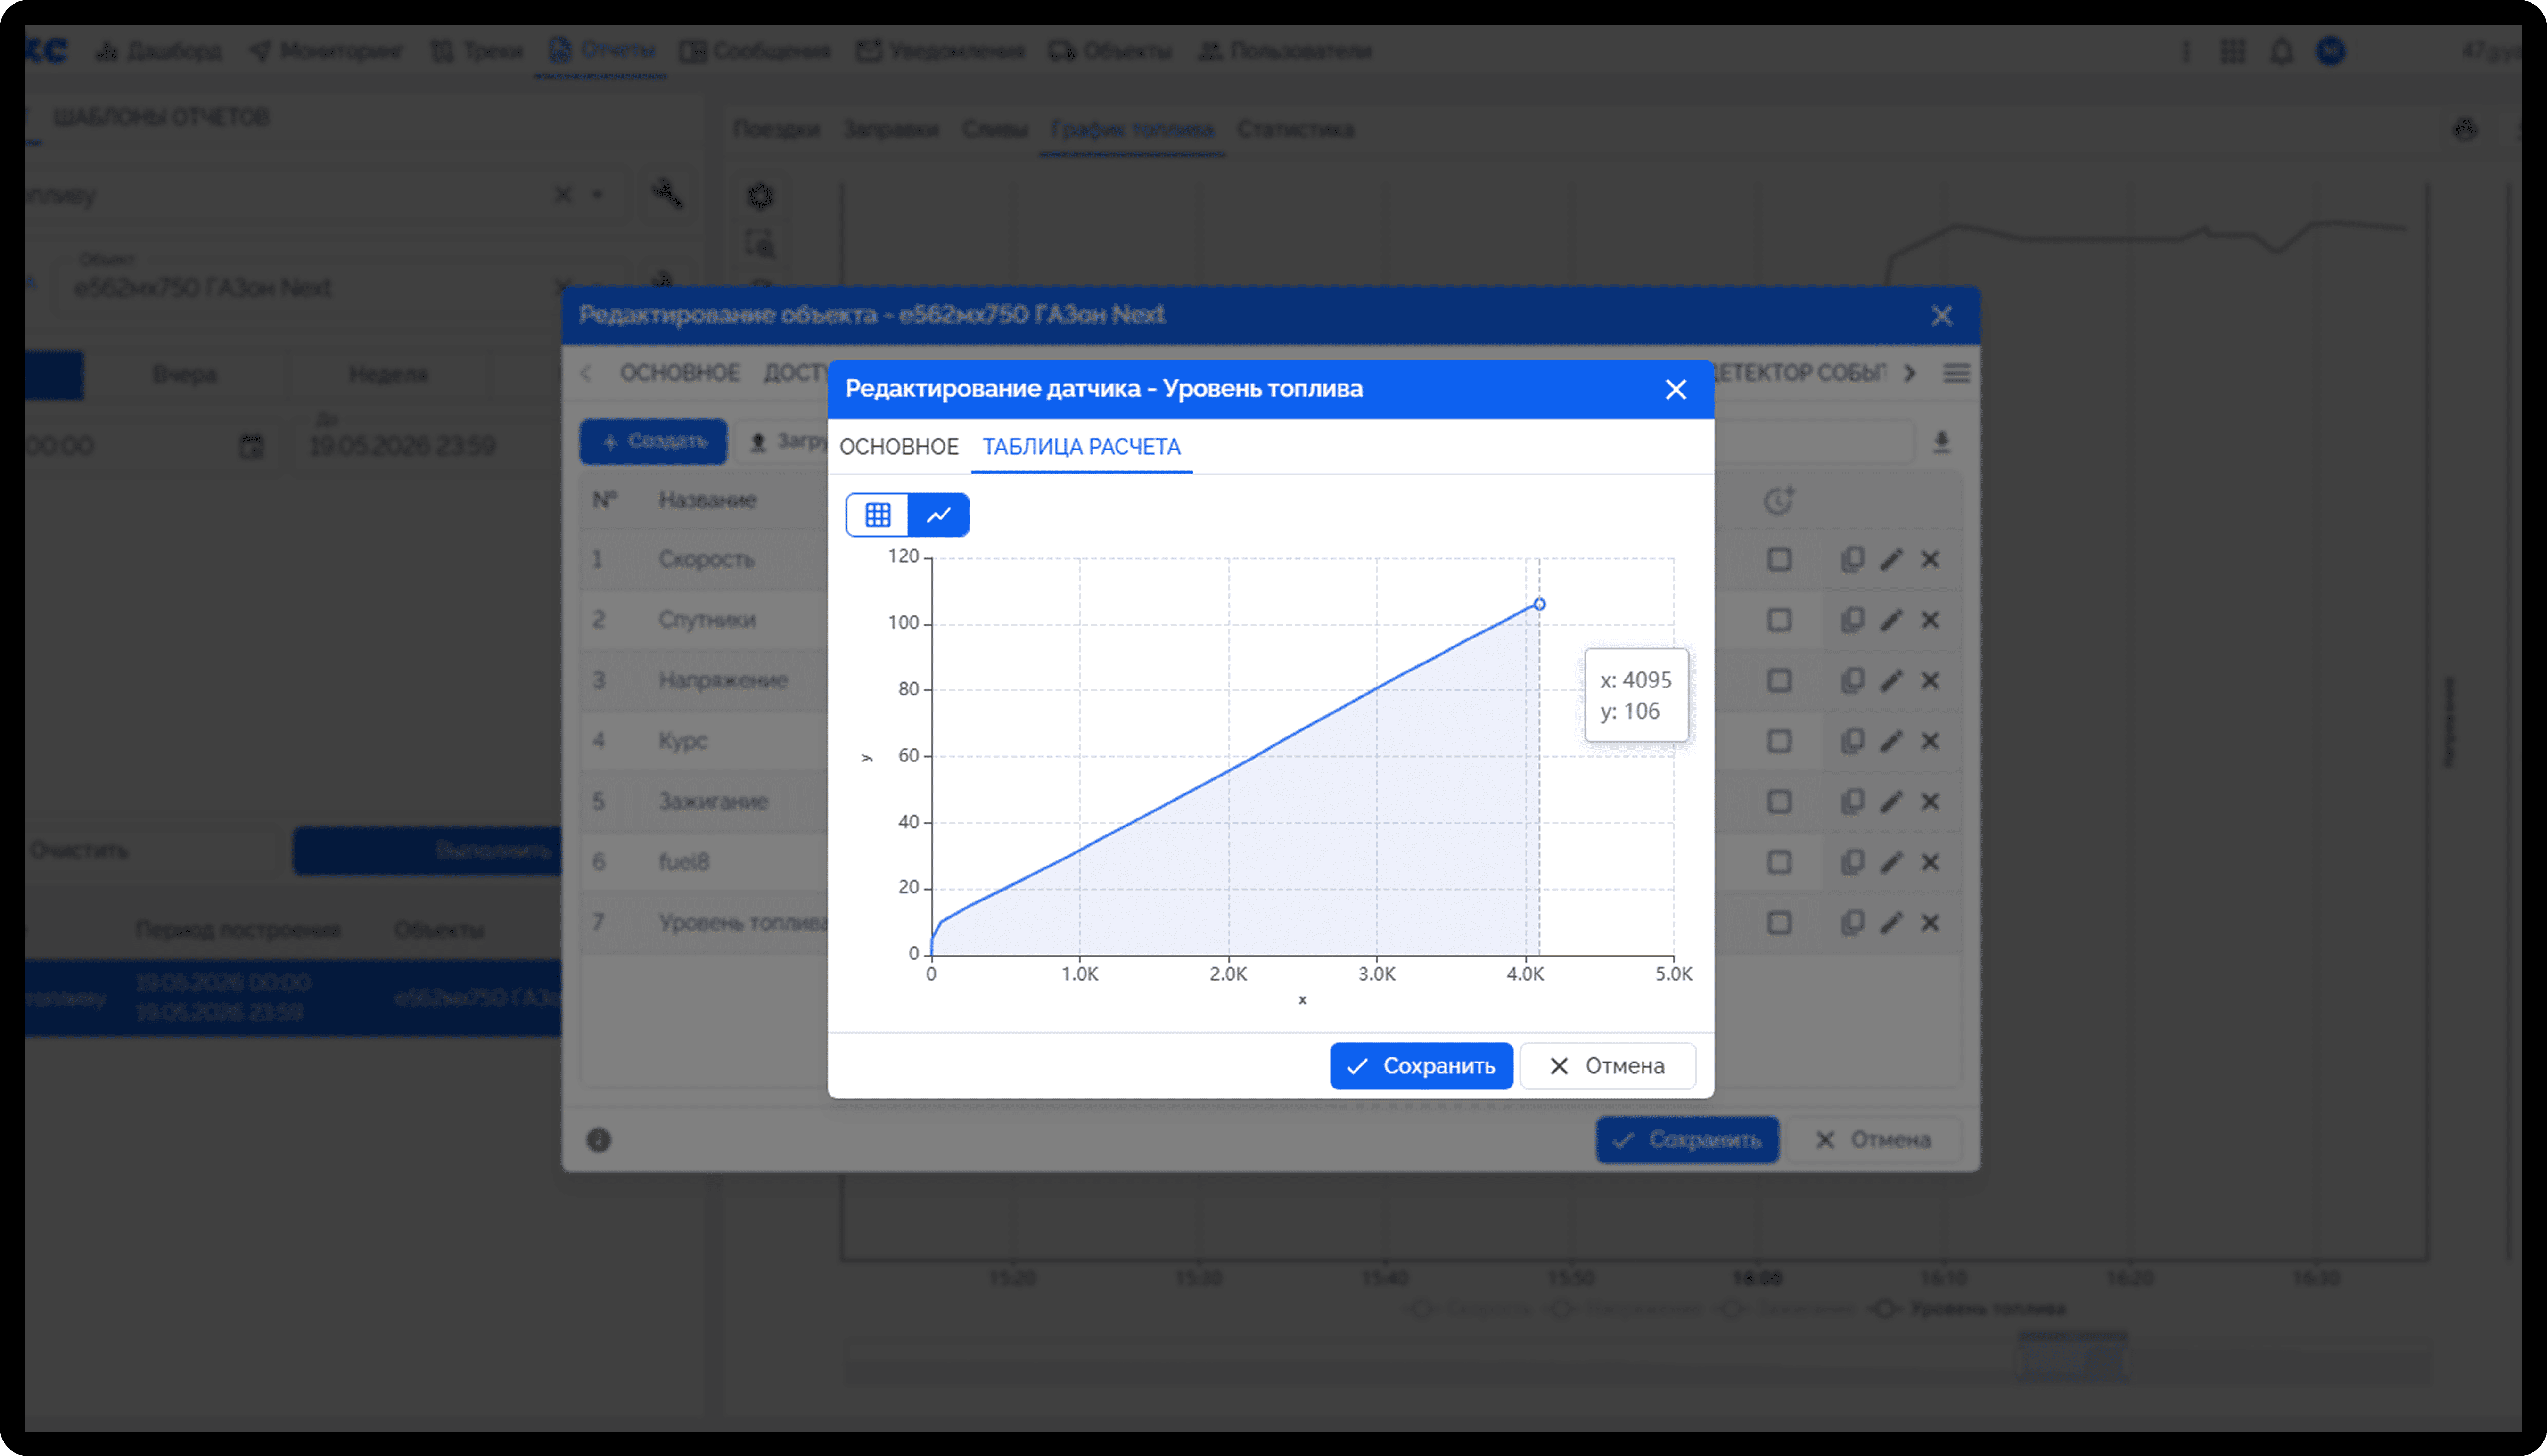This screenshot has width=2547, height=1456.
Task: Open the report template dropdown arrow
Action: tap(598, 195)
